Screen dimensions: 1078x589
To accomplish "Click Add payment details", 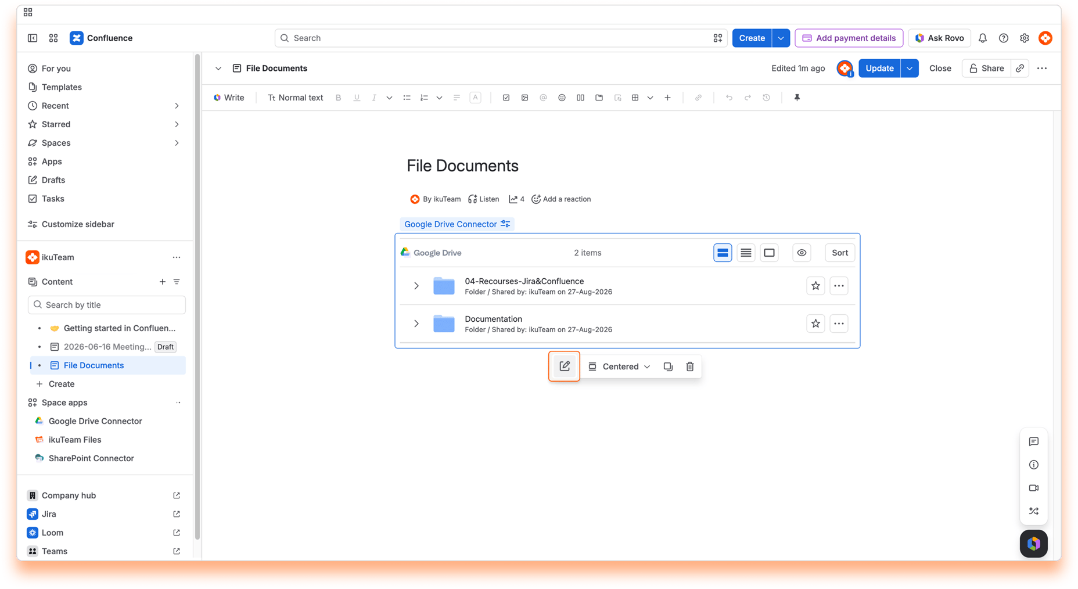I will tap(849, 38).
